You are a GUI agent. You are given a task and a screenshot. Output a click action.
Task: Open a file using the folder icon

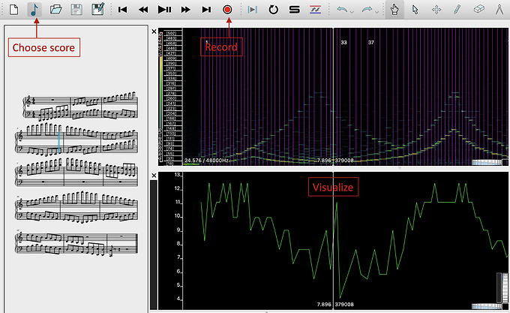tap(55, 10)
